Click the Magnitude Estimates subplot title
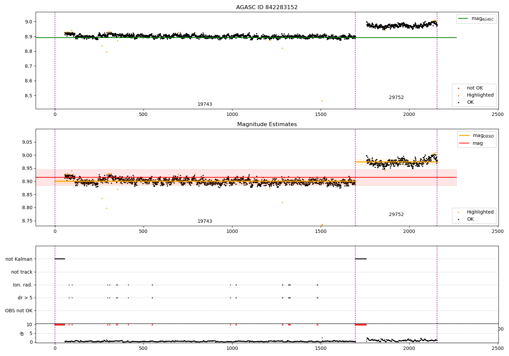Viewport: 509px width, 356px height. click(267, 124)
